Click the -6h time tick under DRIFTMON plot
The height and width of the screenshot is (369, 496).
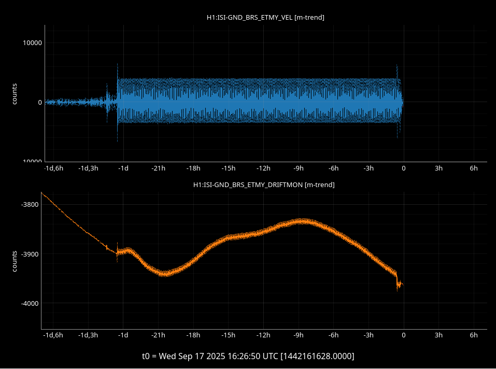click(x=333, y=335)
